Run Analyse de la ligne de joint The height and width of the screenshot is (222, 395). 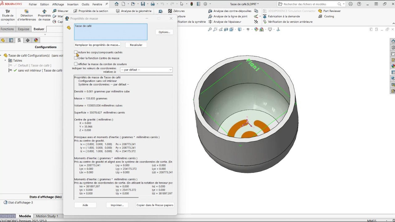pyautogui.click(x=228, y=16)
